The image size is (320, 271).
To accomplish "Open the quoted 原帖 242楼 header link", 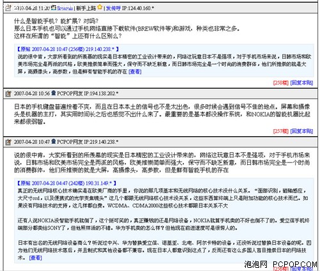I will point(67,183).
